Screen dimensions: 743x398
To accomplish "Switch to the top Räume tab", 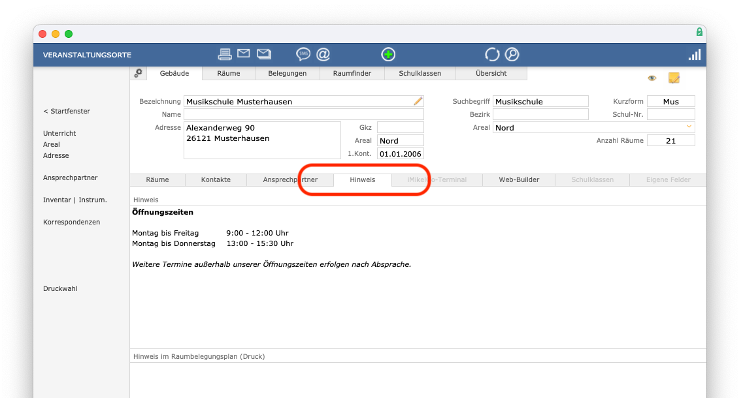I will pyautogui.click(x=229, y=73).
